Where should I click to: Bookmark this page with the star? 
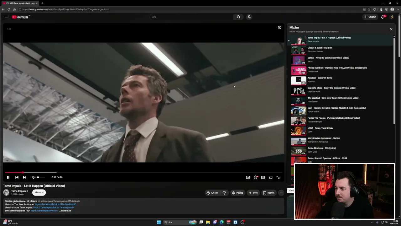369,9
